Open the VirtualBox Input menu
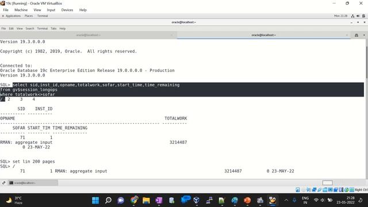Screen dimensions: 368x207 click(51, 10)
